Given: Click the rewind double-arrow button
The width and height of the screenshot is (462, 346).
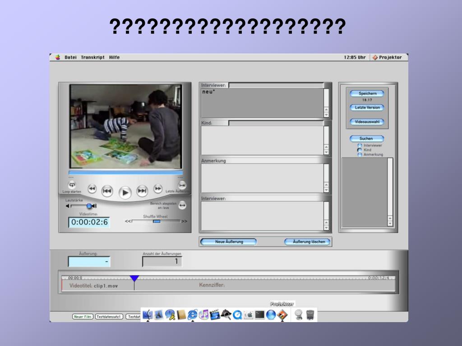Looking at the screenshot, I should point(92,189).
